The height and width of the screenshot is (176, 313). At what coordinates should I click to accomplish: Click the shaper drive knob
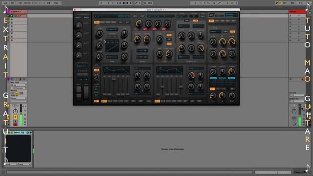[213, 42]
